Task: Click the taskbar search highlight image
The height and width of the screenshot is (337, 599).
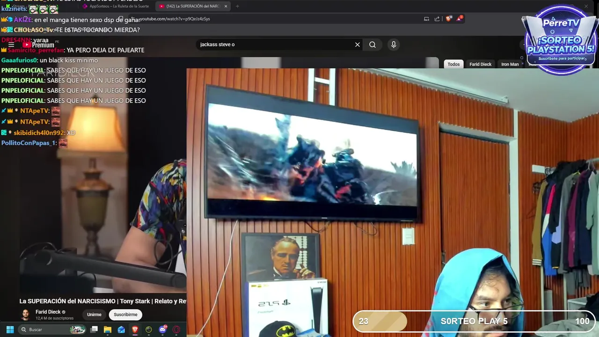Action: pyautogui.click(x=78, y=330)
